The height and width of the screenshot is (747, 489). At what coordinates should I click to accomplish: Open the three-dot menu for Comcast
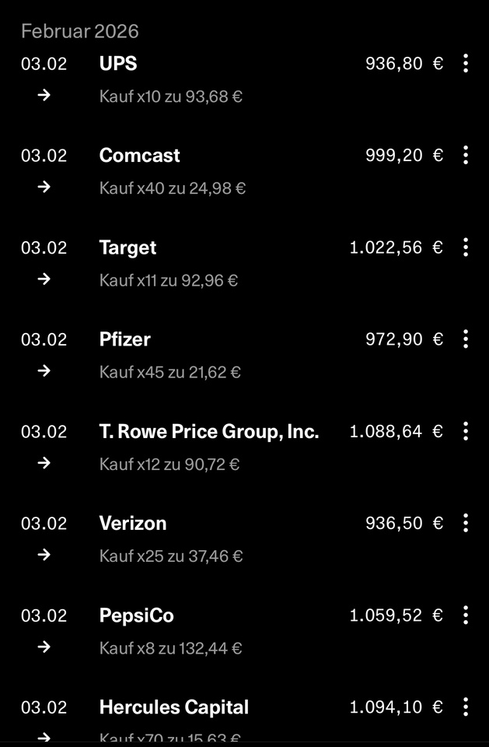click(466, 156)
